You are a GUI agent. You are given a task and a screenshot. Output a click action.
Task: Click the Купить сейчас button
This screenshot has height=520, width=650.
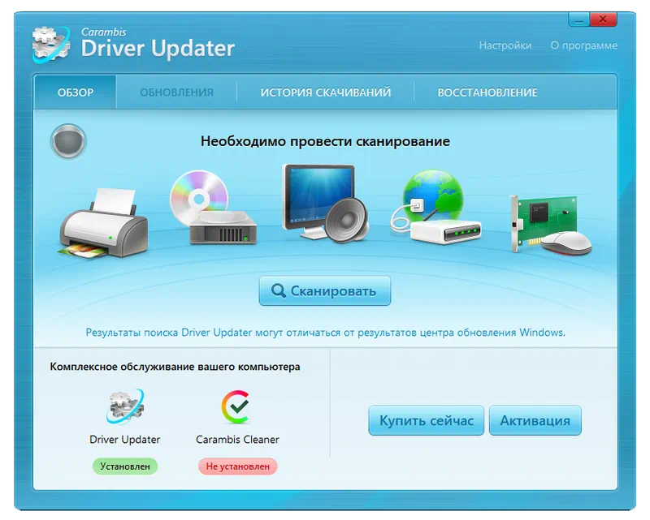[426, 420]
